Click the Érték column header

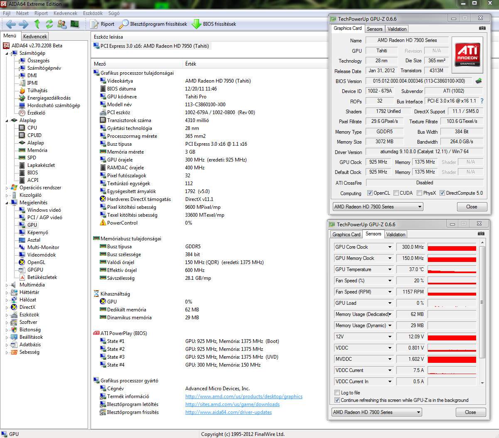tap(256, 64)
